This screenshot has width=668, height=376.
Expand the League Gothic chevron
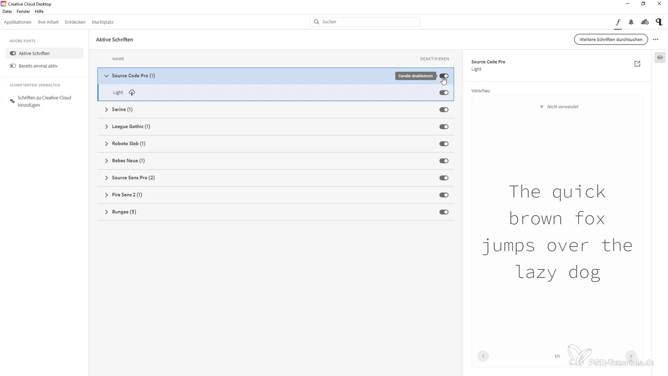[106, 127]
